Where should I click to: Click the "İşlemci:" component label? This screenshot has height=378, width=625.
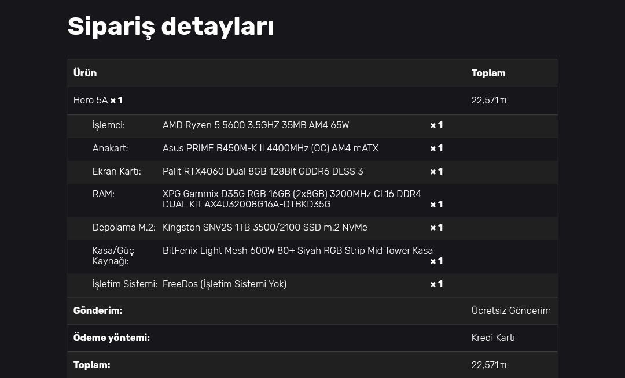[109, 125]
